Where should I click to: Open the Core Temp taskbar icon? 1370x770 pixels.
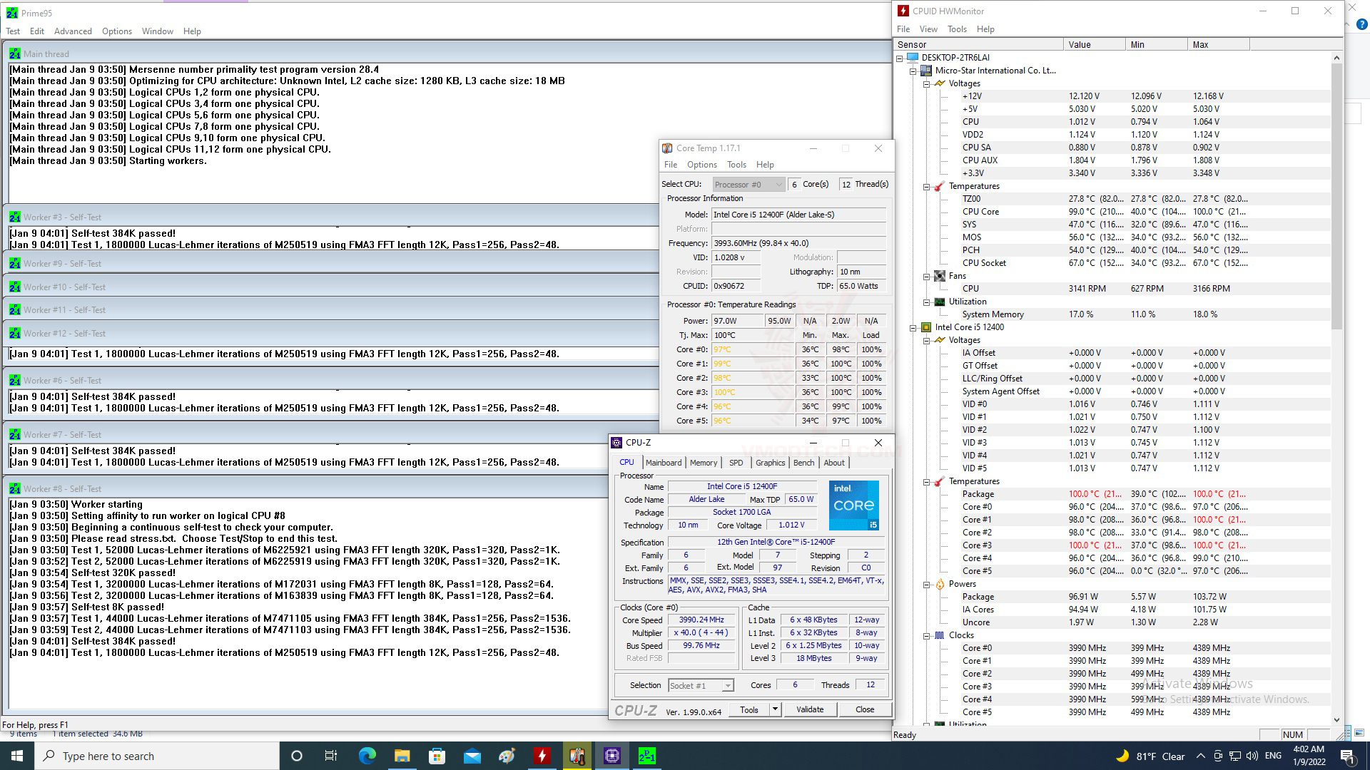coord(577,756)
